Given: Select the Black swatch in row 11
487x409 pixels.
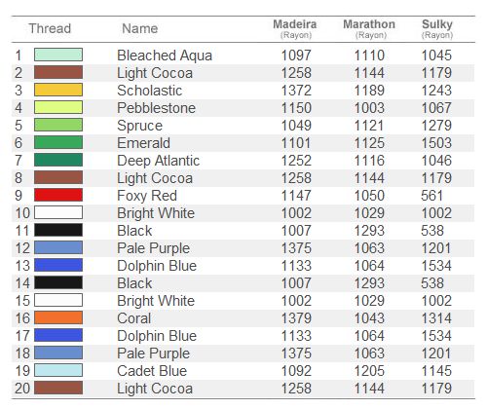Looking at the screenshot, I should tap(58, 230).
